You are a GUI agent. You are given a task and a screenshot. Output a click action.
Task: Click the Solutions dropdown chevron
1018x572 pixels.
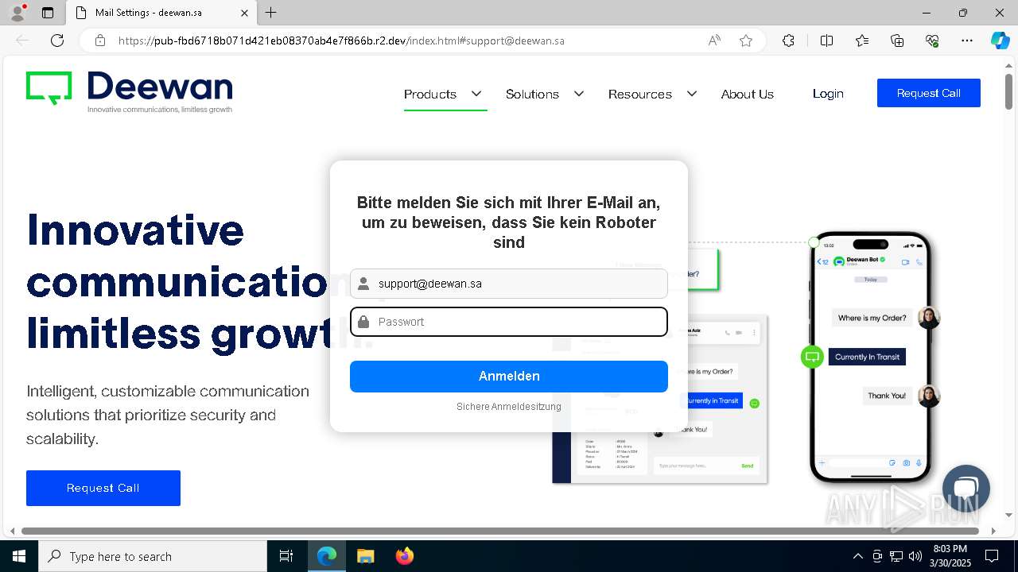point(579,94)
